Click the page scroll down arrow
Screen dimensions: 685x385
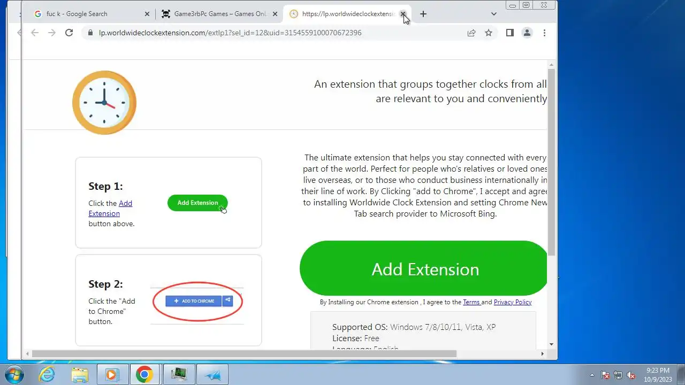point(551,344)
